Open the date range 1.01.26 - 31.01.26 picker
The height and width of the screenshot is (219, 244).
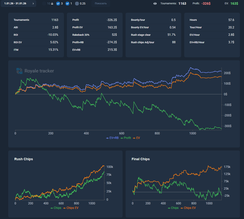(15, 3)
